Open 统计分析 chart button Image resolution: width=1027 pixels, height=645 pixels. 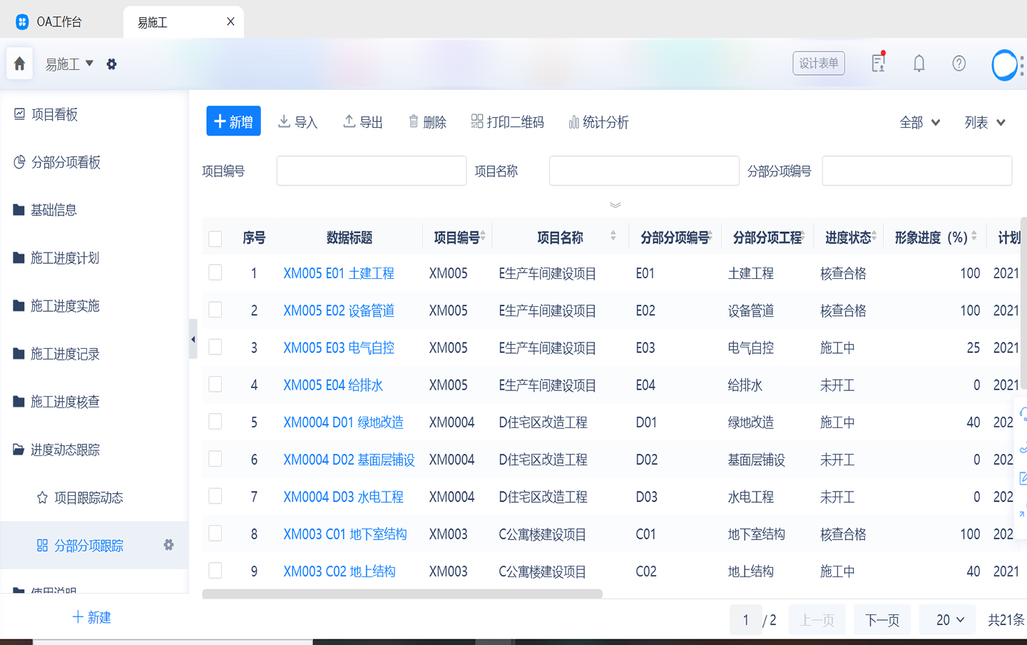(598, 122)
